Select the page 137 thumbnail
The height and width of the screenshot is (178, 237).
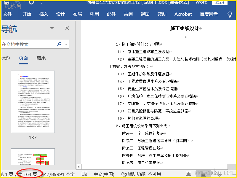[x=33, y=101]
